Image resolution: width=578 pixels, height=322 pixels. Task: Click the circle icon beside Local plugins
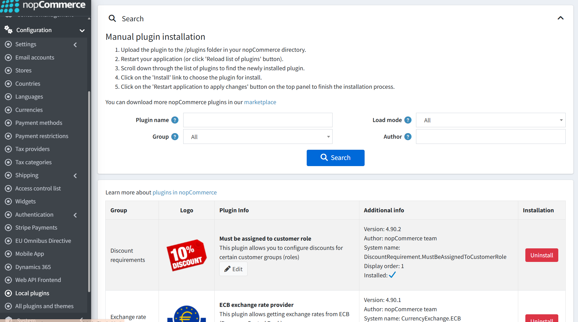pos(8,293)
